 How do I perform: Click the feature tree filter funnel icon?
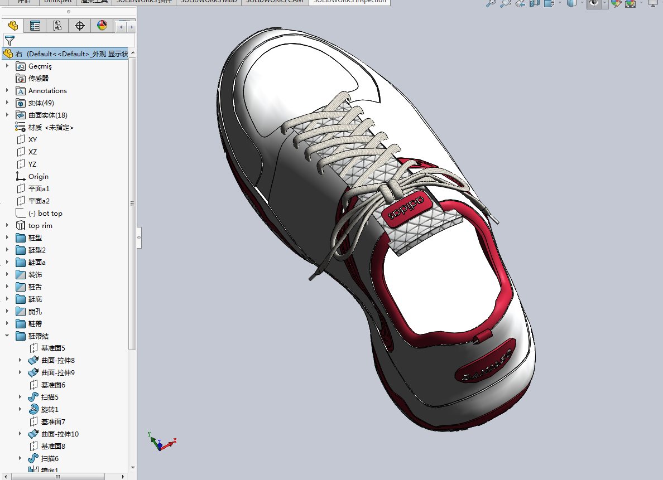9,41
